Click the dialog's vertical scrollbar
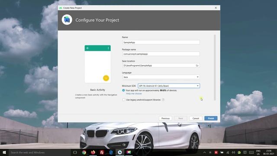 [215, 68]
